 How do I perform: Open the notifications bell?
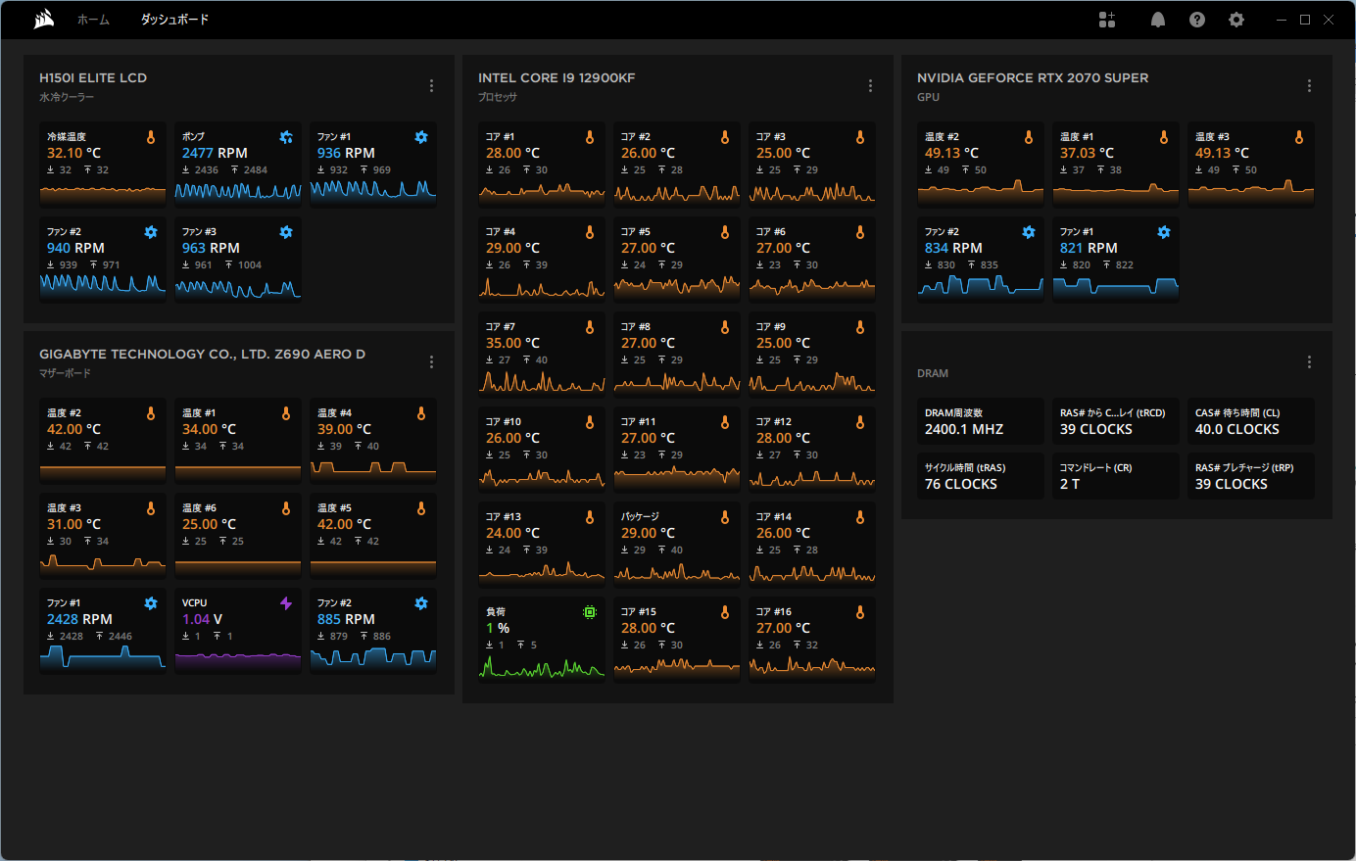(x=1157, y=20)
